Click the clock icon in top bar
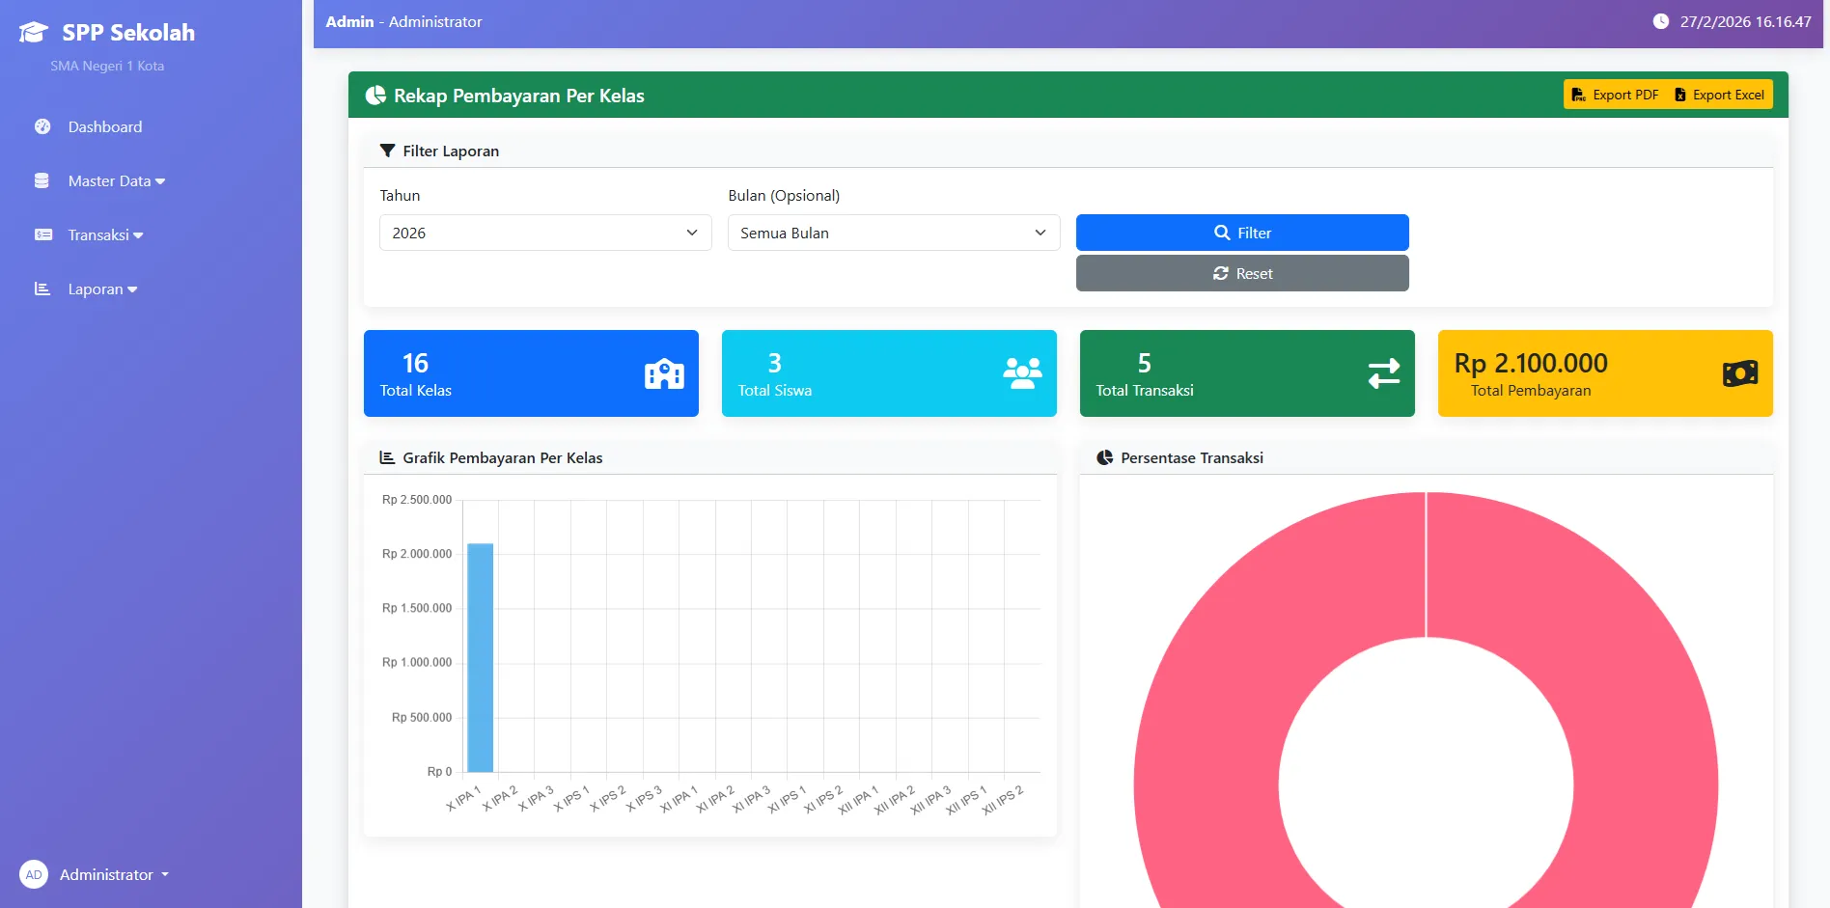 (x=1661, y=21)
